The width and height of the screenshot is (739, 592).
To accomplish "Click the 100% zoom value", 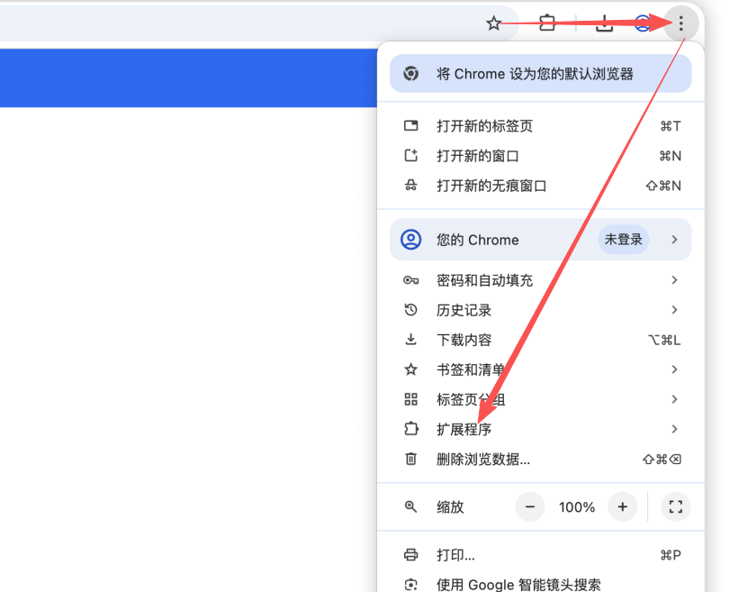I will click(x=576, y=507).
